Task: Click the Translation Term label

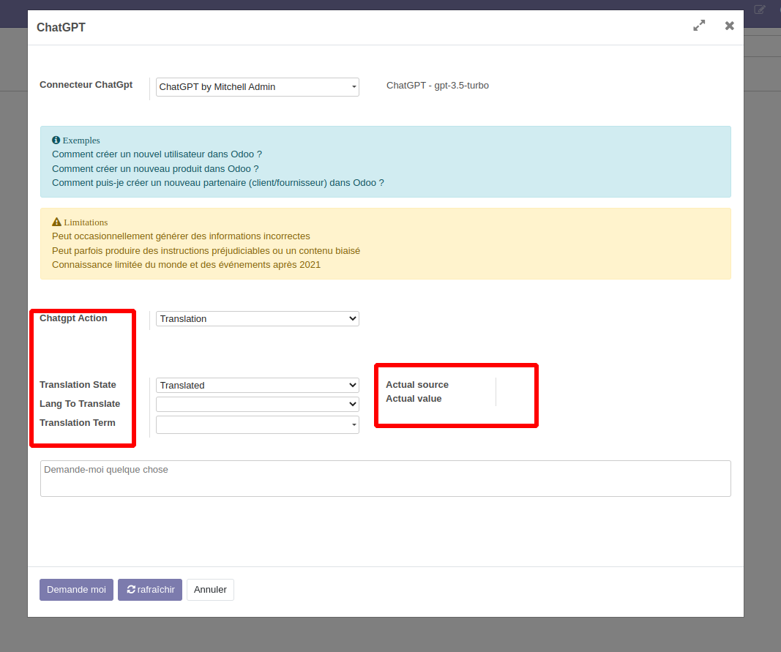Action: tap(77, 423)
